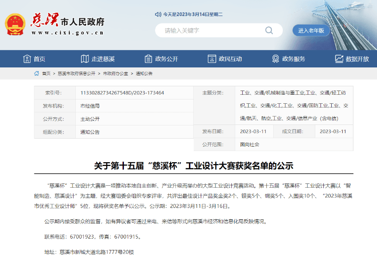Click the map icon next to 走进慈溪
The image size is (377, 265).
point(85,58)
